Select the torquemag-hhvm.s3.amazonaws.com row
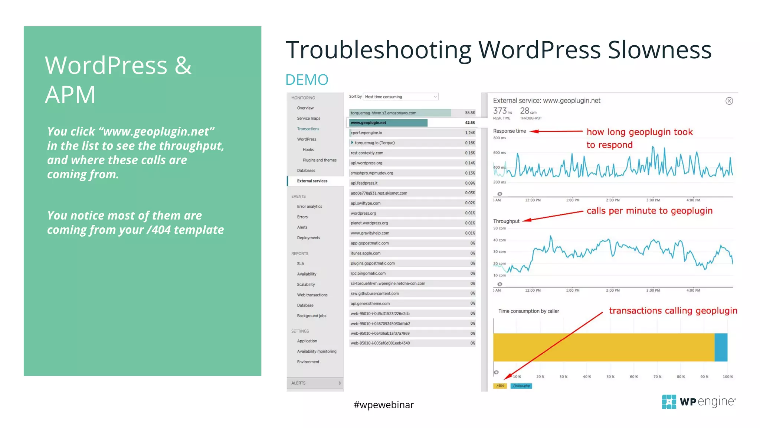760x428 pixels. [412, 113]
